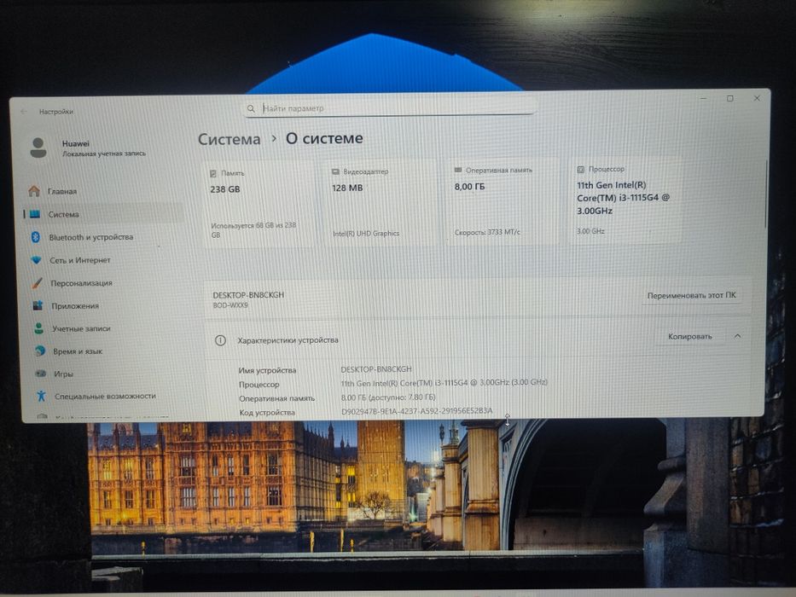Image resolution: width=796 pixels, height=597 pixels.
Task: Click the Intel(R) UHD Graphics text
Action: (x=366, y=234)
